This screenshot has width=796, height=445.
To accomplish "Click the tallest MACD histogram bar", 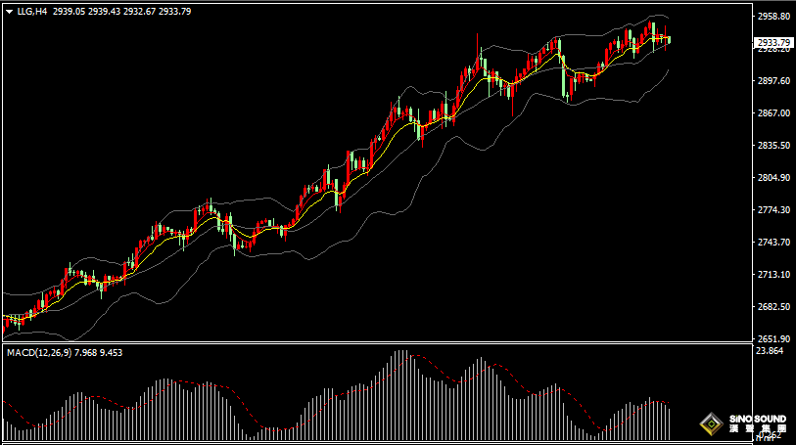I will pos(400,391).
